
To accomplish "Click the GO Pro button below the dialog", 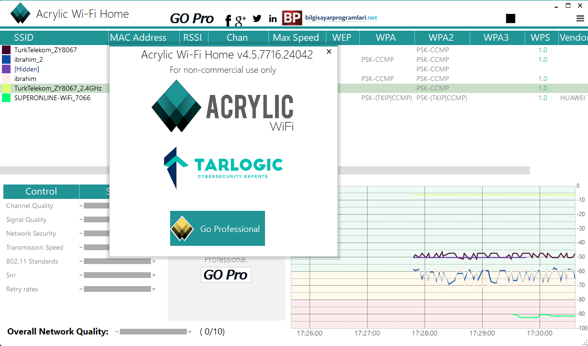I will [226, 275].
